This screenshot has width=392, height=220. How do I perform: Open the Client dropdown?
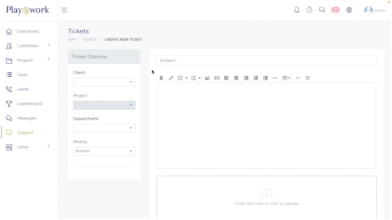[x=104, y=82]
